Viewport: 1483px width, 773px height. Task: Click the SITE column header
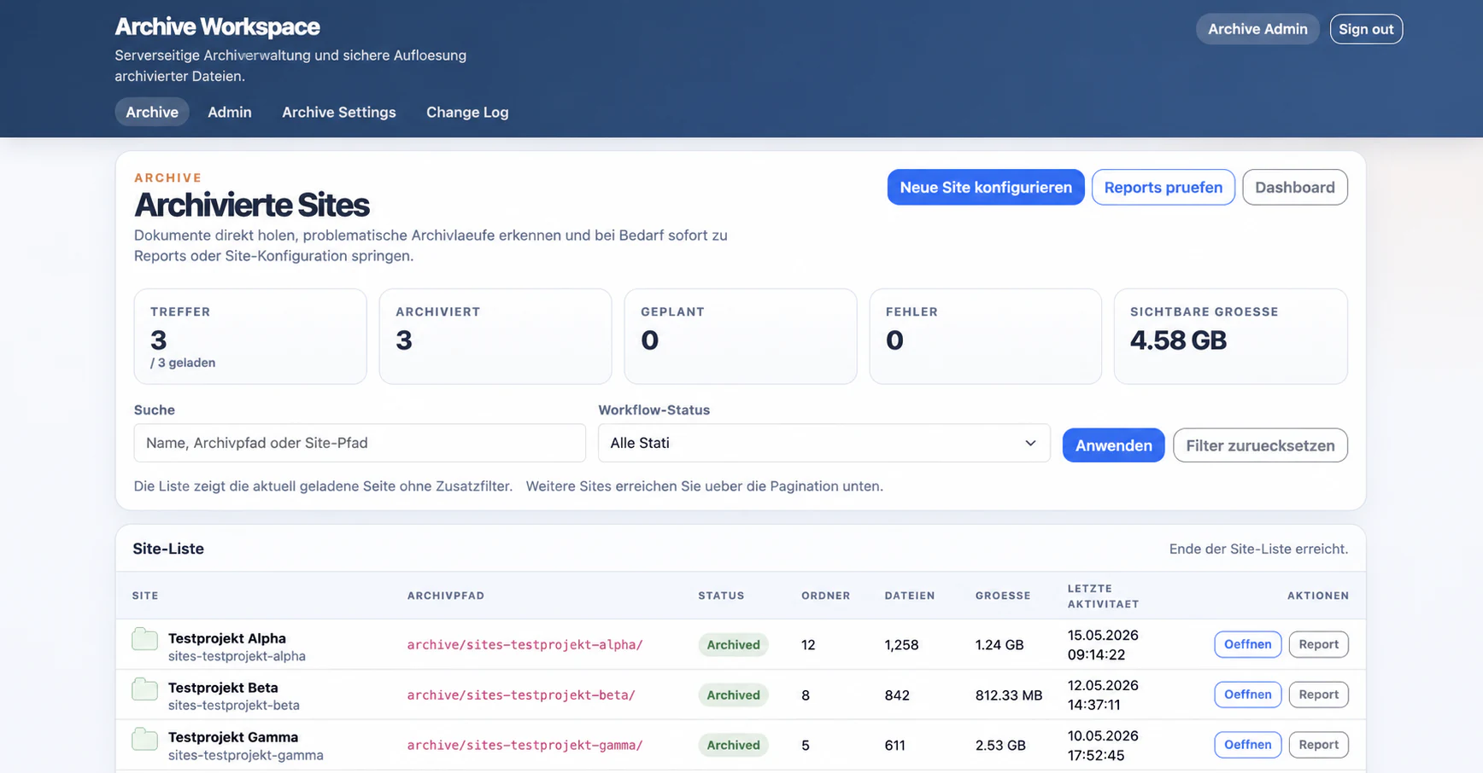point(145,596)
